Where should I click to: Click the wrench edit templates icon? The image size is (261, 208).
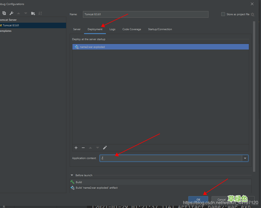click(11, 13)
